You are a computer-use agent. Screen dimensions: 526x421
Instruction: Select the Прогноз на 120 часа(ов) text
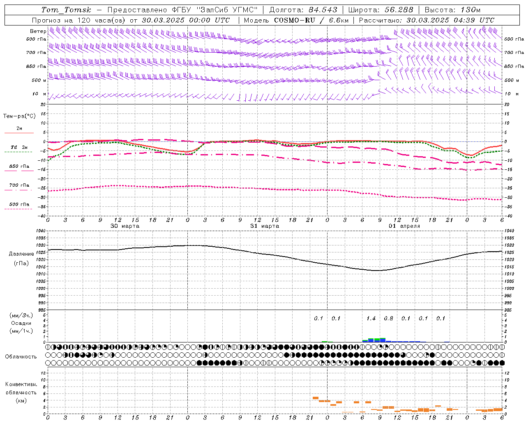(79, 20)
